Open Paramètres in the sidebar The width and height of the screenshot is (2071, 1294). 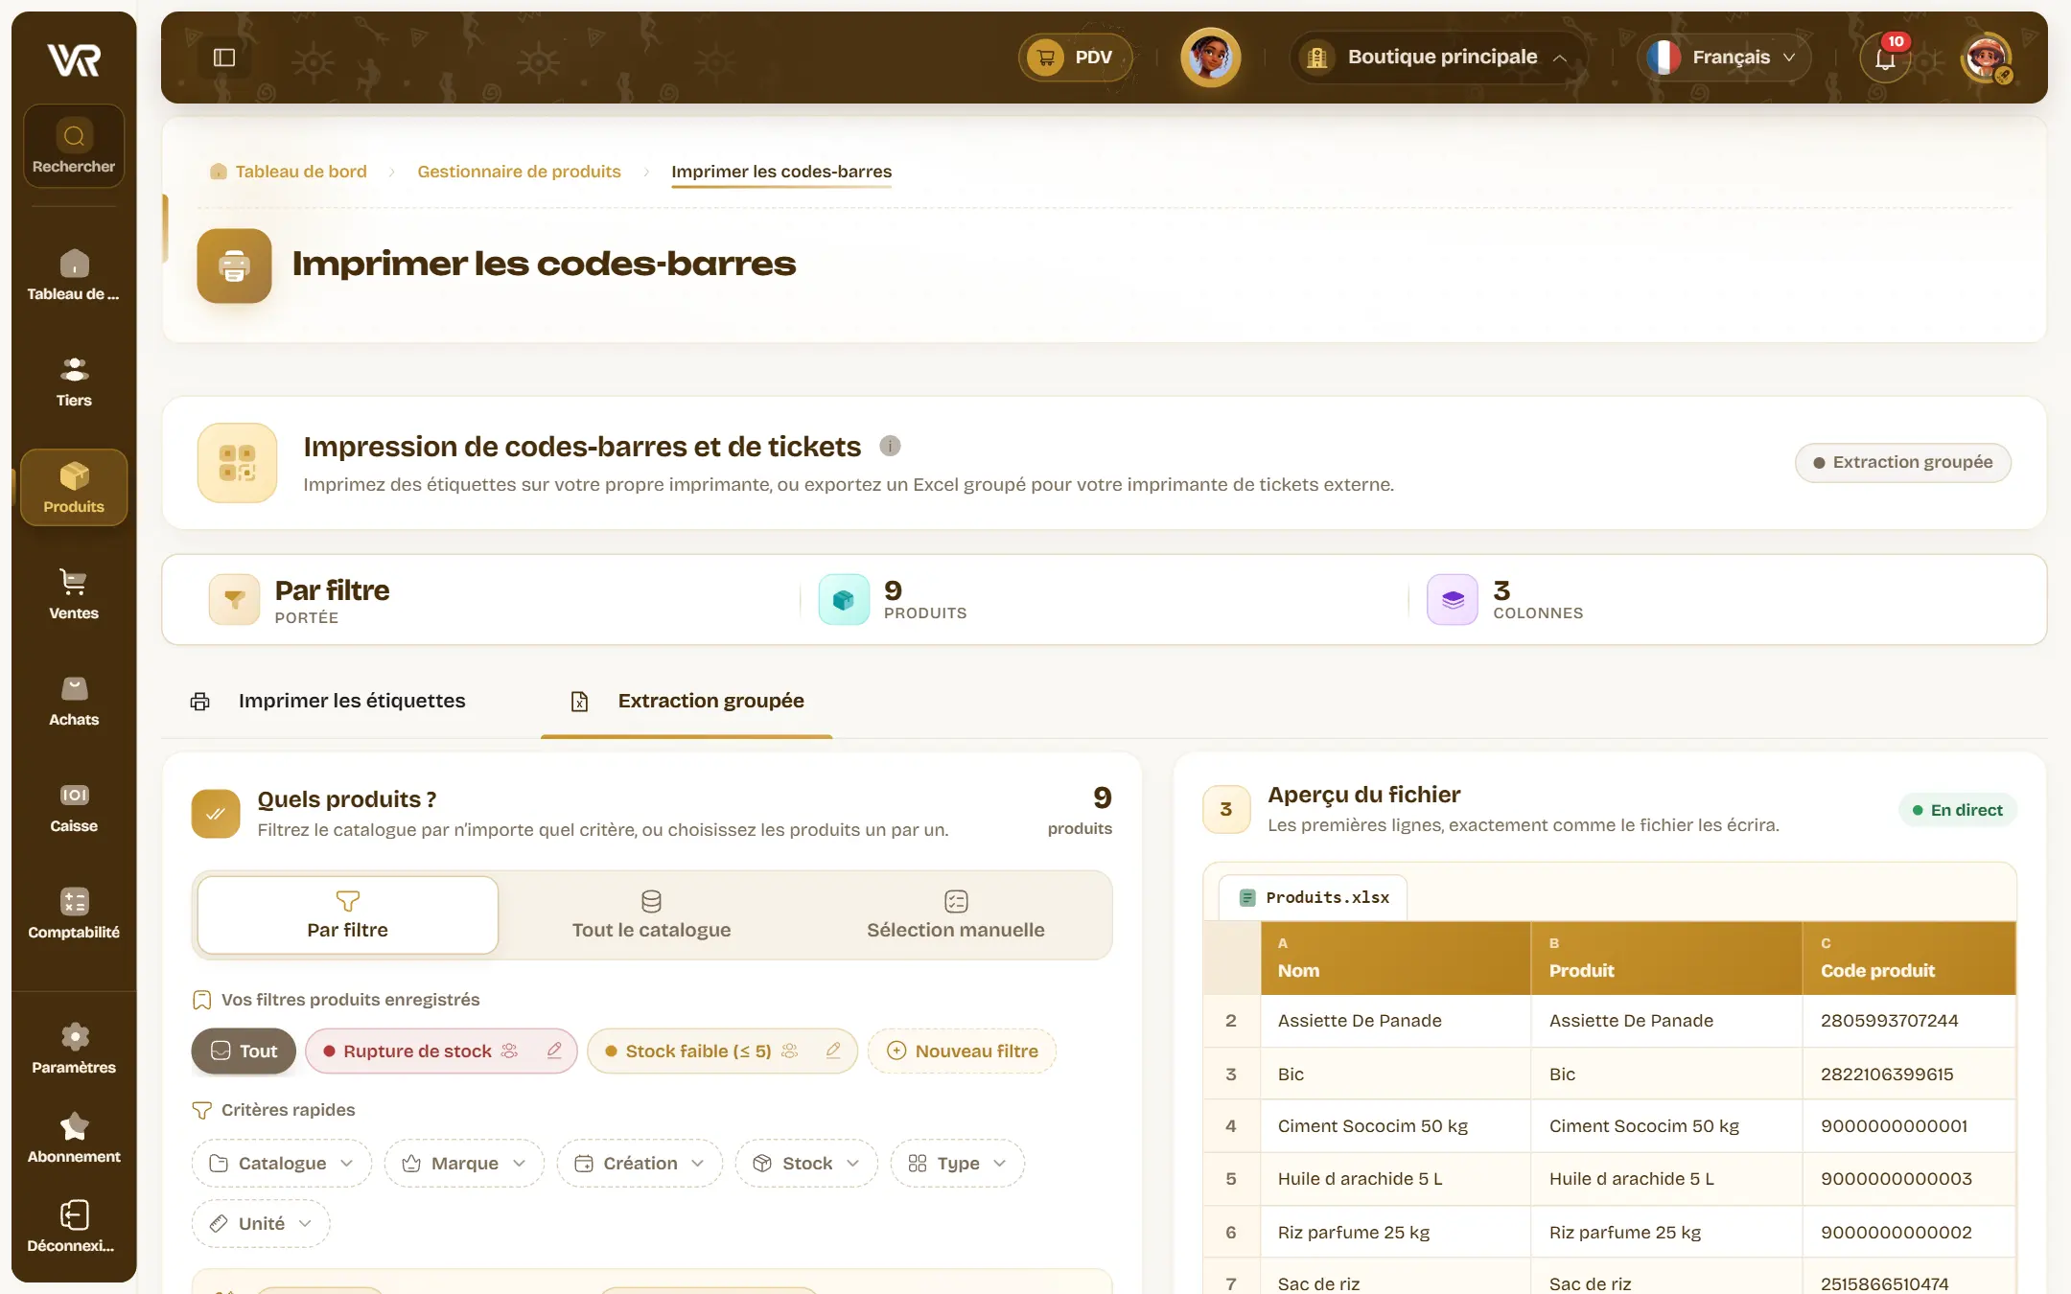[74, 1049]
